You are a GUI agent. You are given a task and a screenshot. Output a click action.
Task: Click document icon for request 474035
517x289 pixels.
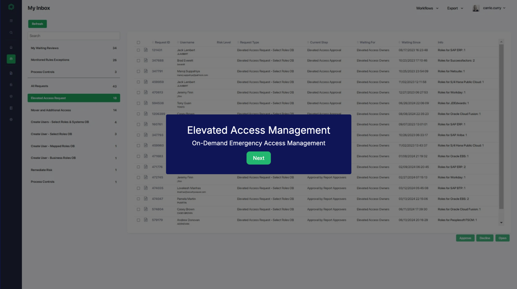(x=146, y=188)
